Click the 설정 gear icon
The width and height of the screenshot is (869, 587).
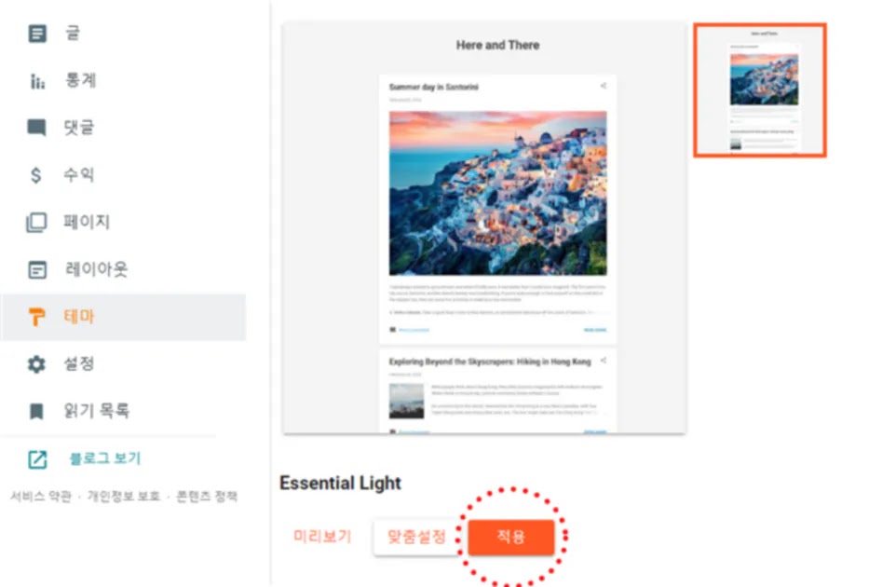[x=36, y=364]
